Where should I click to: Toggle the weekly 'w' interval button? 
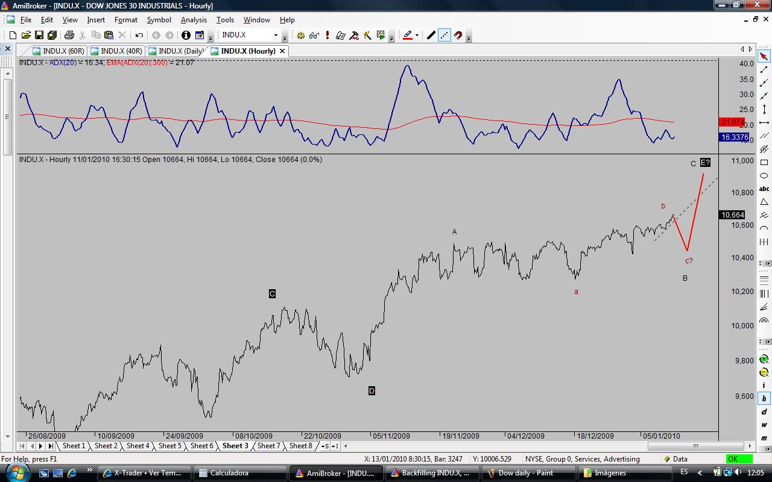[x=764, y=425]
